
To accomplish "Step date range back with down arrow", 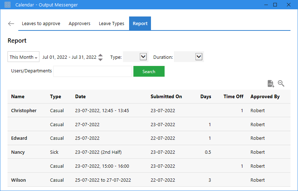I will (x=100, y=59).
